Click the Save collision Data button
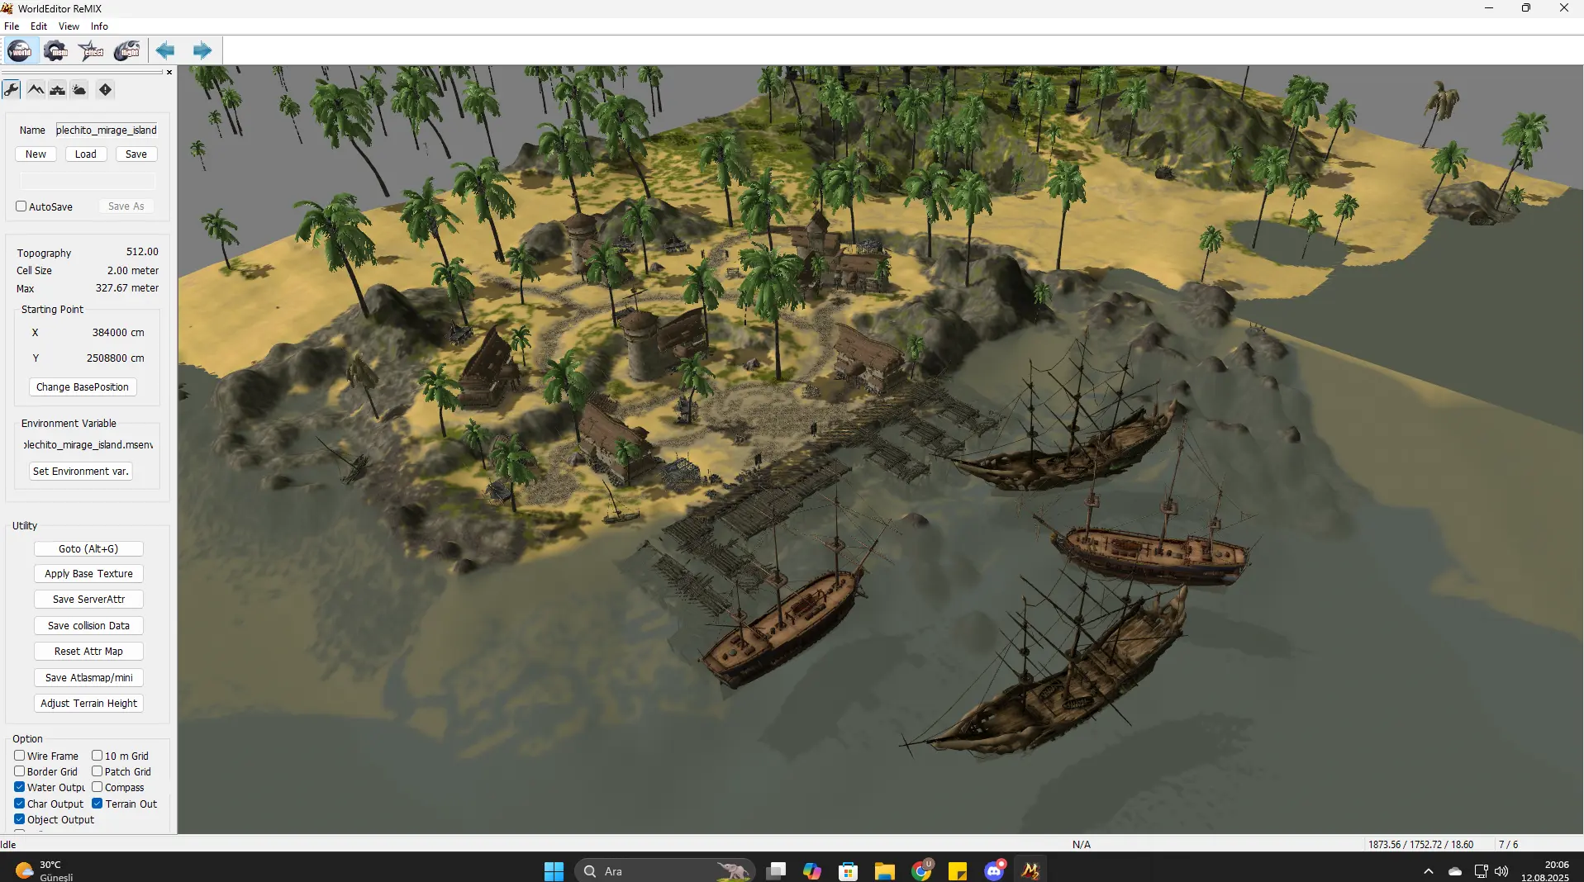1584x882 pixels. pos(88,626)
